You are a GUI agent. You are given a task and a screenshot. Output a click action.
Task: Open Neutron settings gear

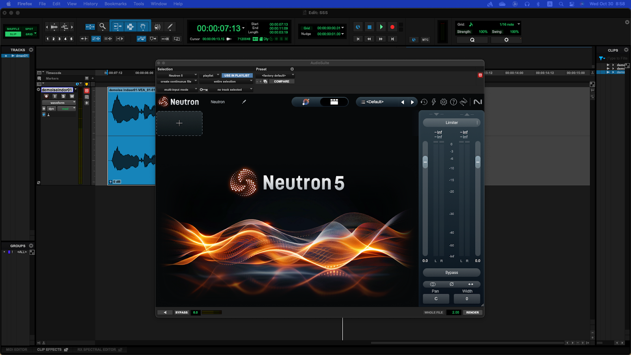point(444,102)
